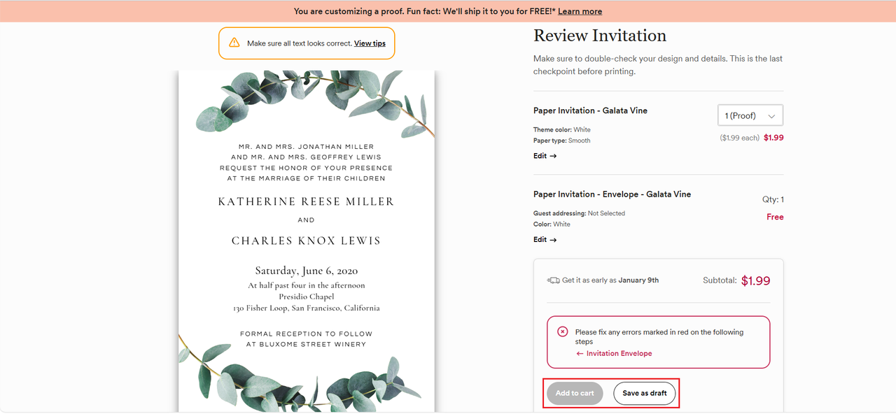The height and width of the screenshot is (414, 896).
Task: Click the Save as draft button
Action: [645, 393]
